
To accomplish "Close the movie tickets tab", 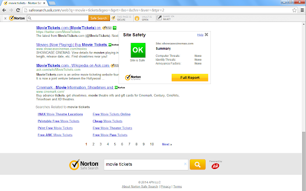I will coord(44,3).
